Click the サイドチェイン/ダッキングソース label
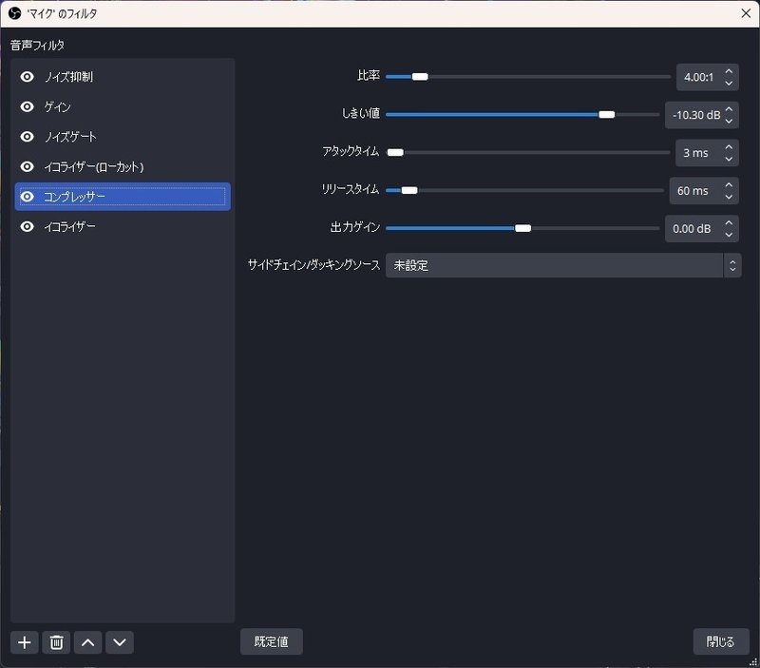Screen dimensions: 760x668 313,265
